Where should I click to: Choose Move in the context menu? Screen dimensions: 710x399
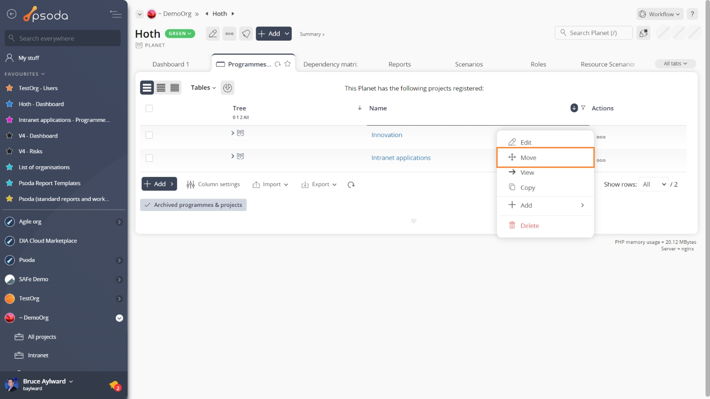(545, 157)
